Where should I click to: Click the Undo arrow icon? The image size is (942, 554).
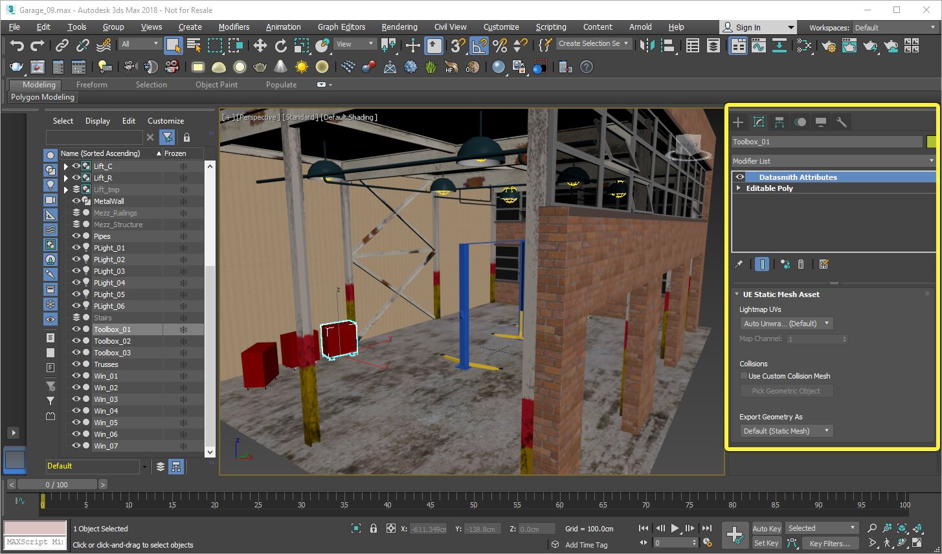click(x=17, y=45)
